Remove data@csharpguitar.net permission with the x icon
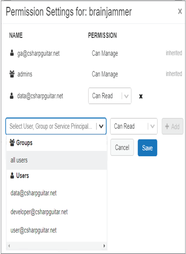Image resolution: width=186 pixels, height=254 pixels. pos(141,96)
